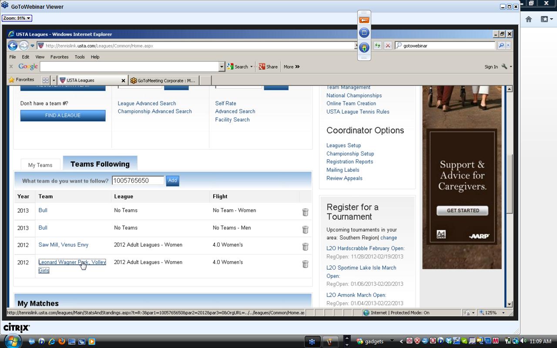Click the IE back arrow button
The image size is (557, 348).
click(x=12, y=46)
